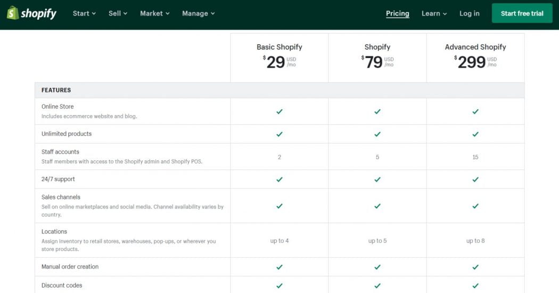Click Discount codes checkmark under Advanced Shopify

[475, 286]
